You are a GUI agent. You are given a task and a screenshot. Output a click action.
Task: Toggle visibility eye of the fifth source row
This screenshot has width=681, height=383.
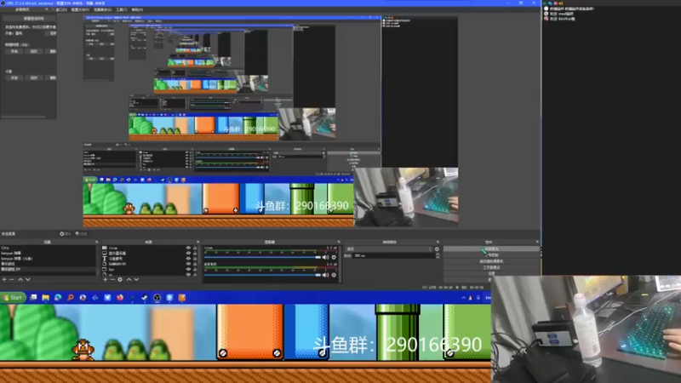click(188, 269)
